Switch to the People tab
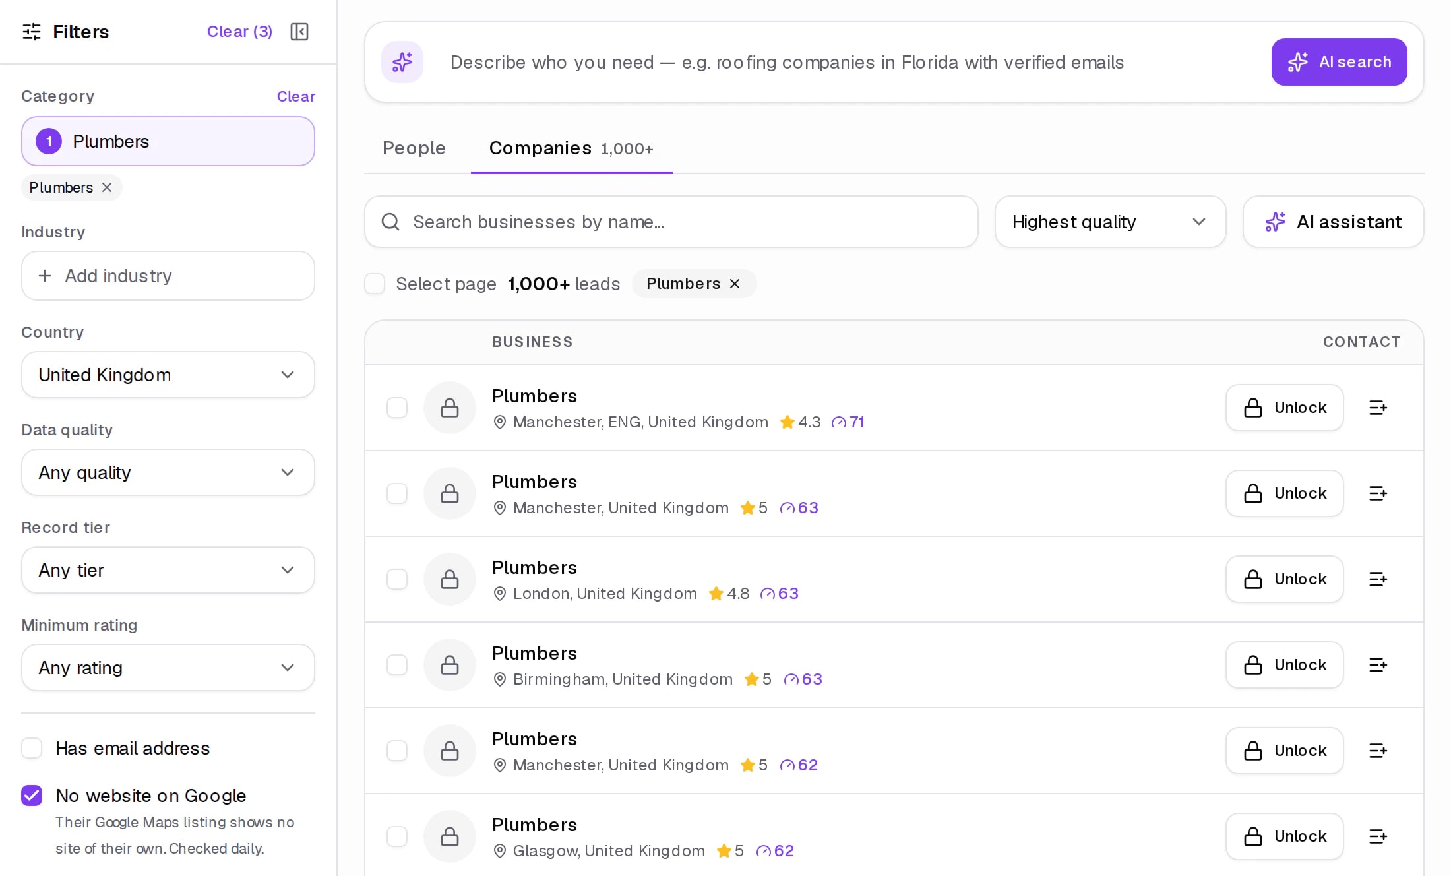The height and width of the screenshot is (876, 1451). pos(414,148)
